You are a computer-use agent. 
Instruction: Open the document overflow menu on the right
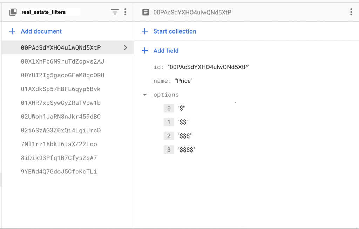click(350, 12)
